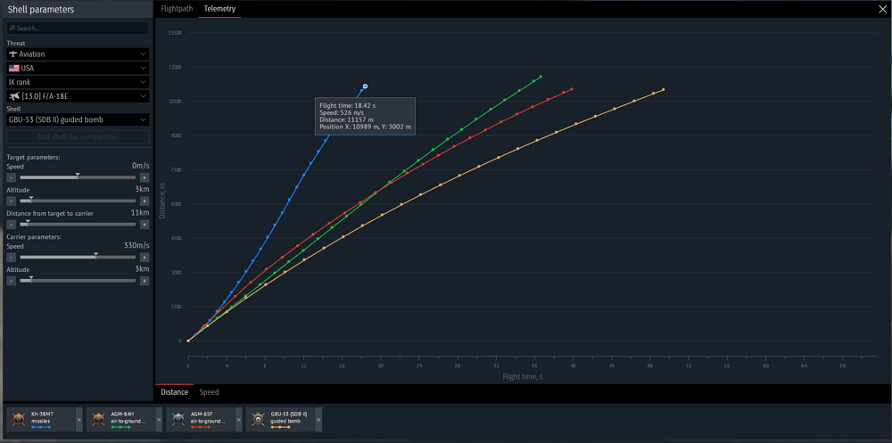
Task: Remove GBU-53 (SDB II) from comparison
Action: (x=318, y=420)
